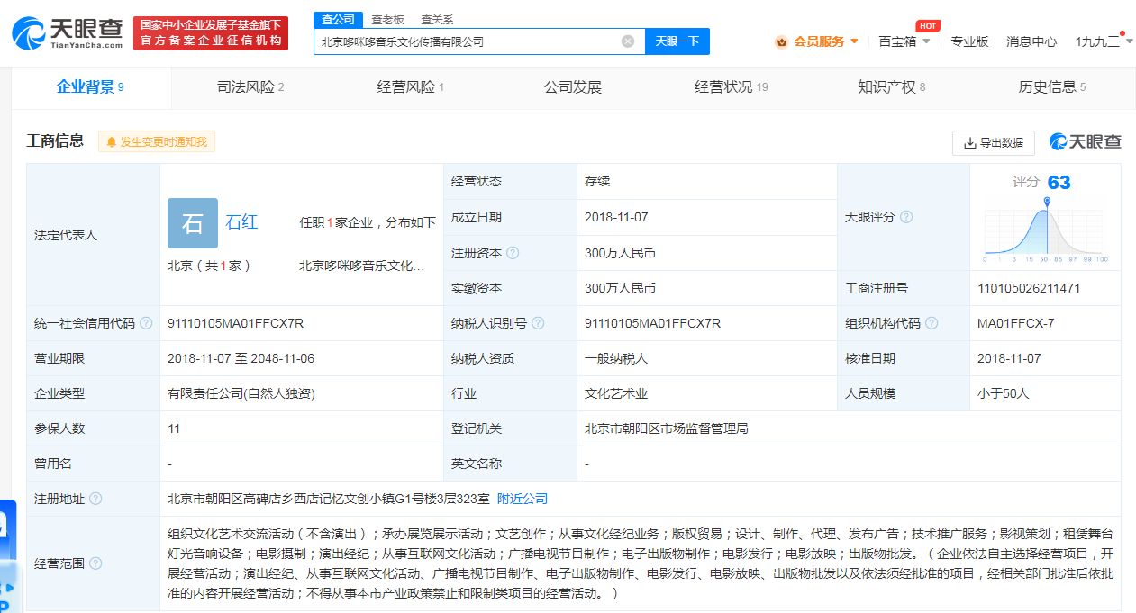Open the 1九九三 account dropdown
1136x613 pixels.
[x=1104, y=41]
